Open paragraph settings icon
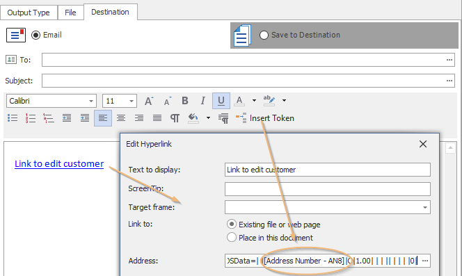The height and width of the screenshot is (276, 462). (x=223, y=118)
